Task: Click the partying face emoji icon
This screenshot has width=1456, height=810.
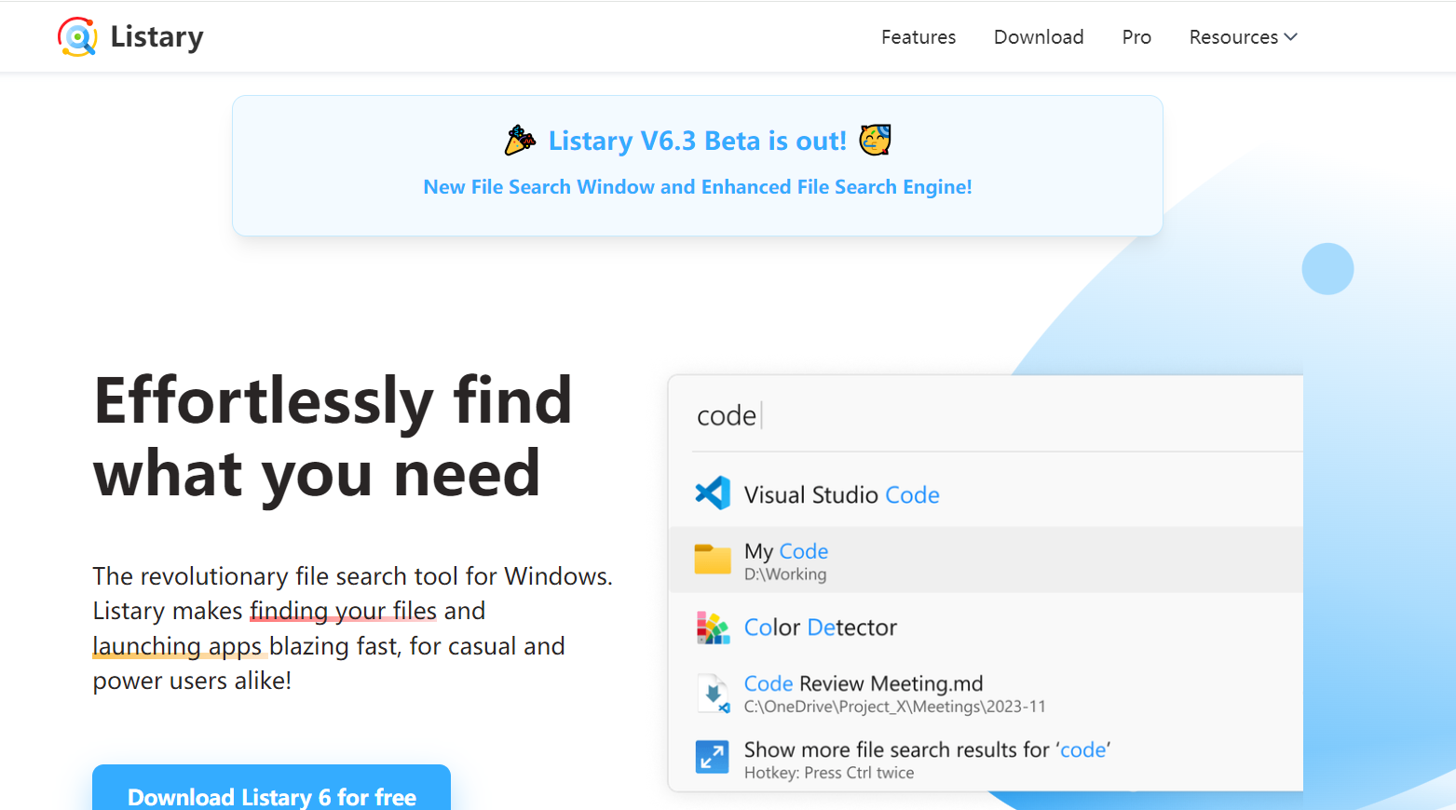Action: pos(875,140)
